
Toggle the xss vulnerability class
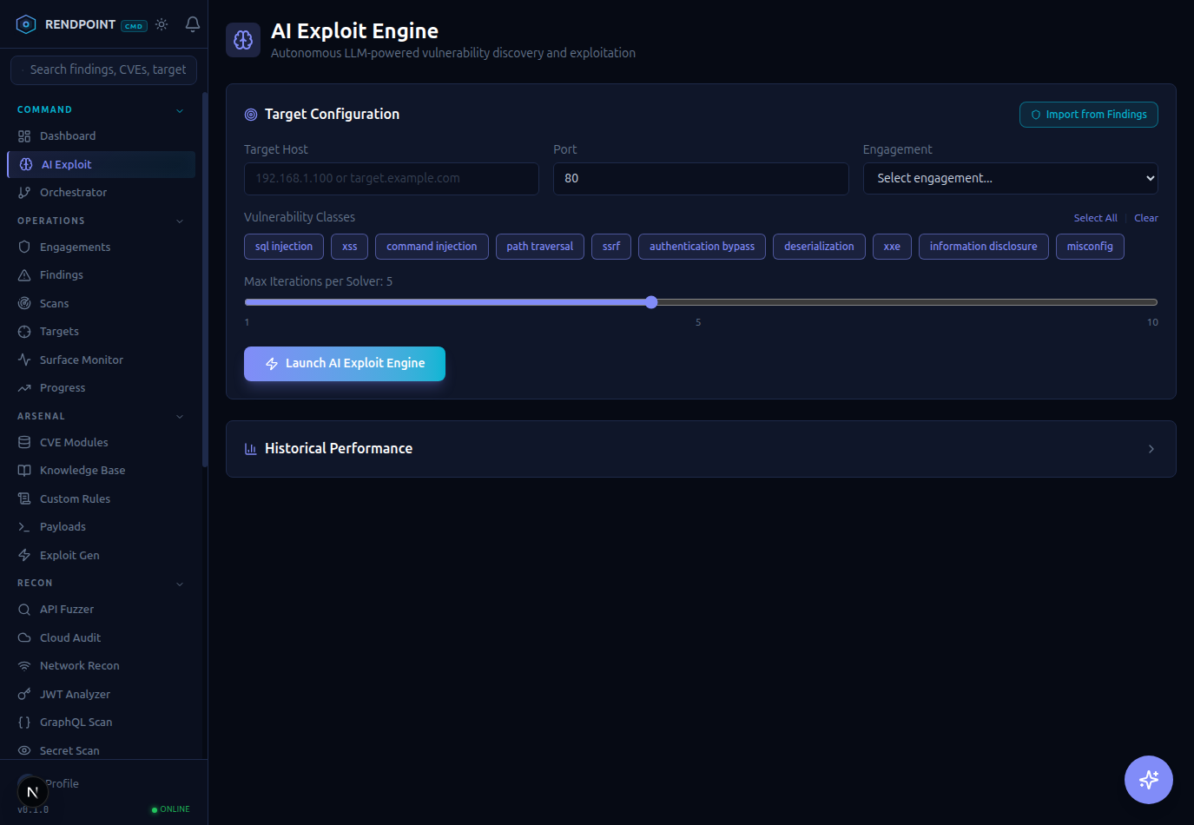pos(349,247)
